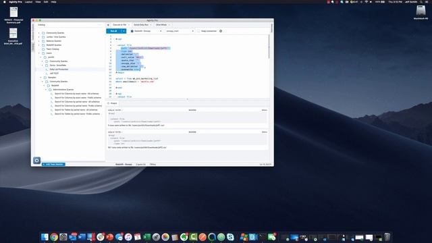Click the Run all button
Viewport: 432px width, 243px height.
click(113, 31)
